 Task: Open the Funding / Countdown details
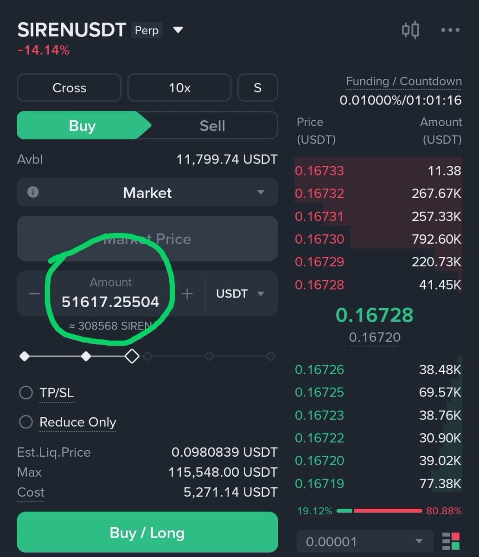(403, 81)
